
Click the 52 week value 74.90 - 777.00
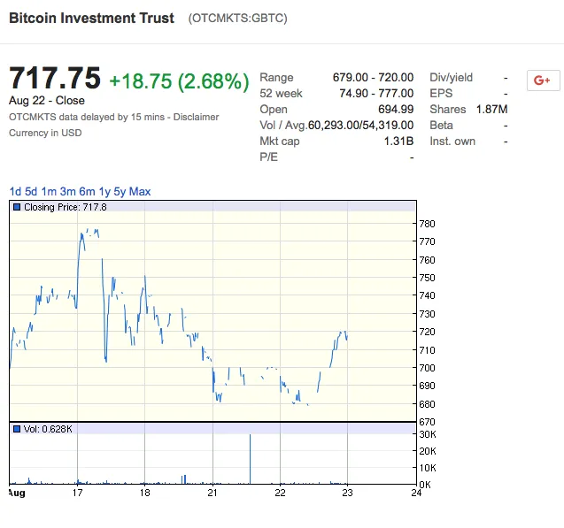tap(376, 94)
